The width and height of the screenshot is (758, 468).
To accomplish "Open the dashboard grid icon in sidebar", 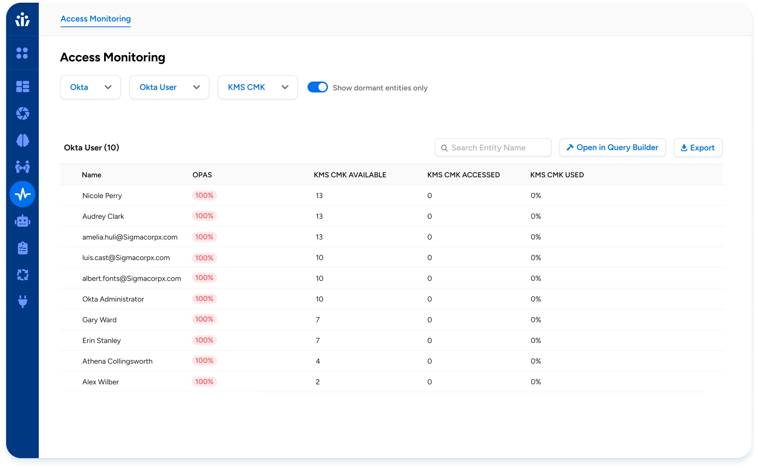I will 22,86.
